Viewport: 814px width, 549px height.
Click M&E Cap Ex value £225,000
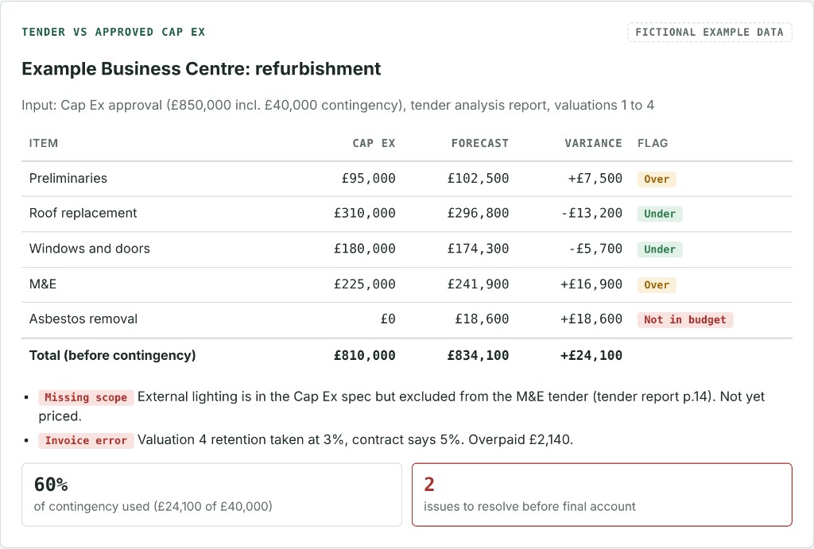click(364, 284)
